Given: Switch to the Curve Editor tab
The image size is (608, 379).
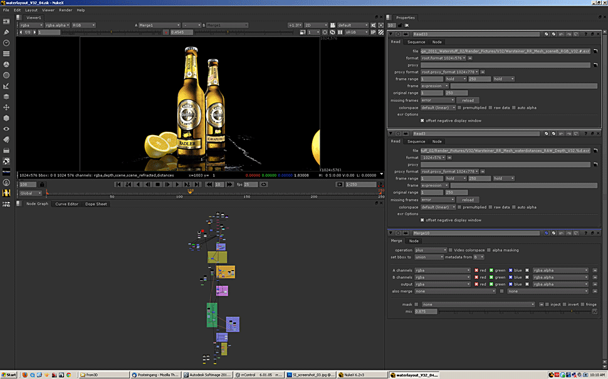Looking at the screenshot, I should tap(66, 204).
